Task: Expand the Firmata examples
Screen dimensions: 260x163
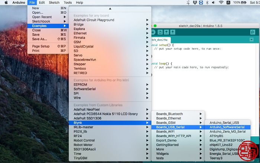Action: (x=110, y=38)
